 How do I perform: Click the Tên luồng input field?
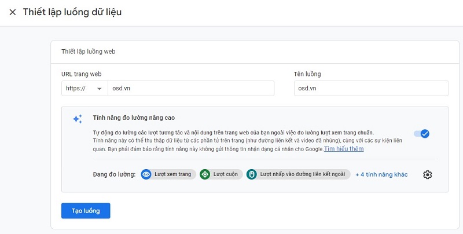click(371, 89)
